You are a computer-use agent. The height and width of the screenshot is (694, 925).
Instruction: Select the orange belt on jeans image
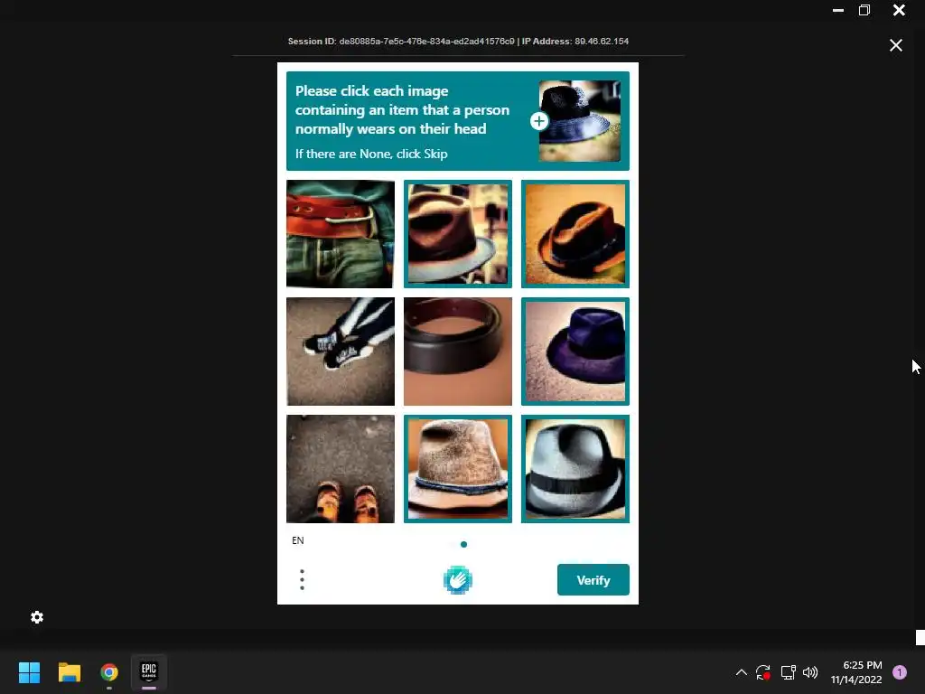click(x=341, y=234)
